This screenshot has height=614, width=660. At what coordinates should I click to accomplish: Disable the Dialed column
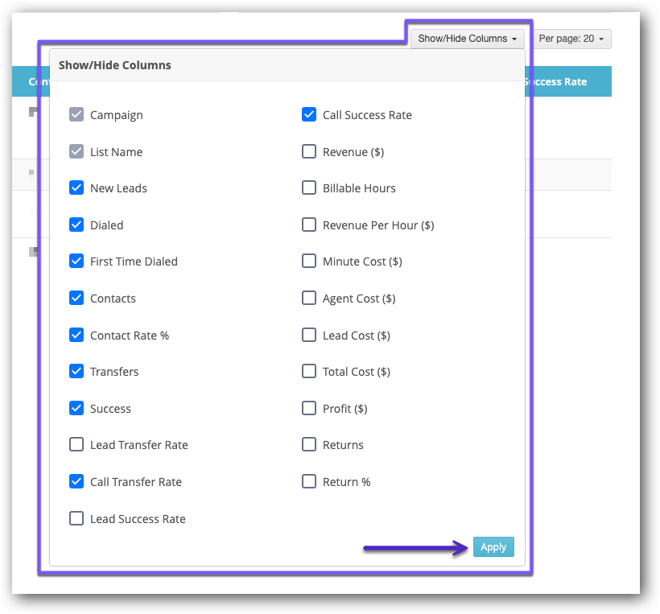click(x=76, y=225)
